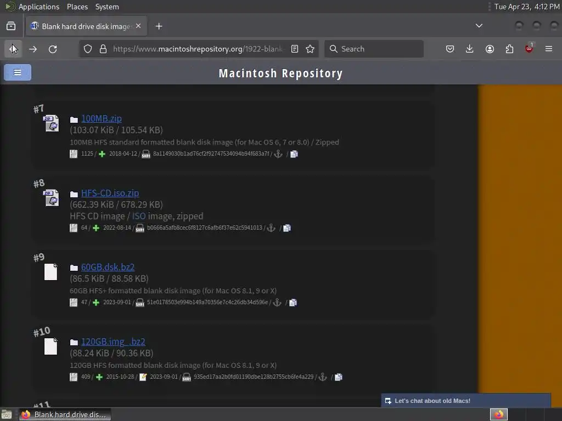Open recent browsing Firefox View
The width and height of the screenshot is (562, 421).
point(11,26)
